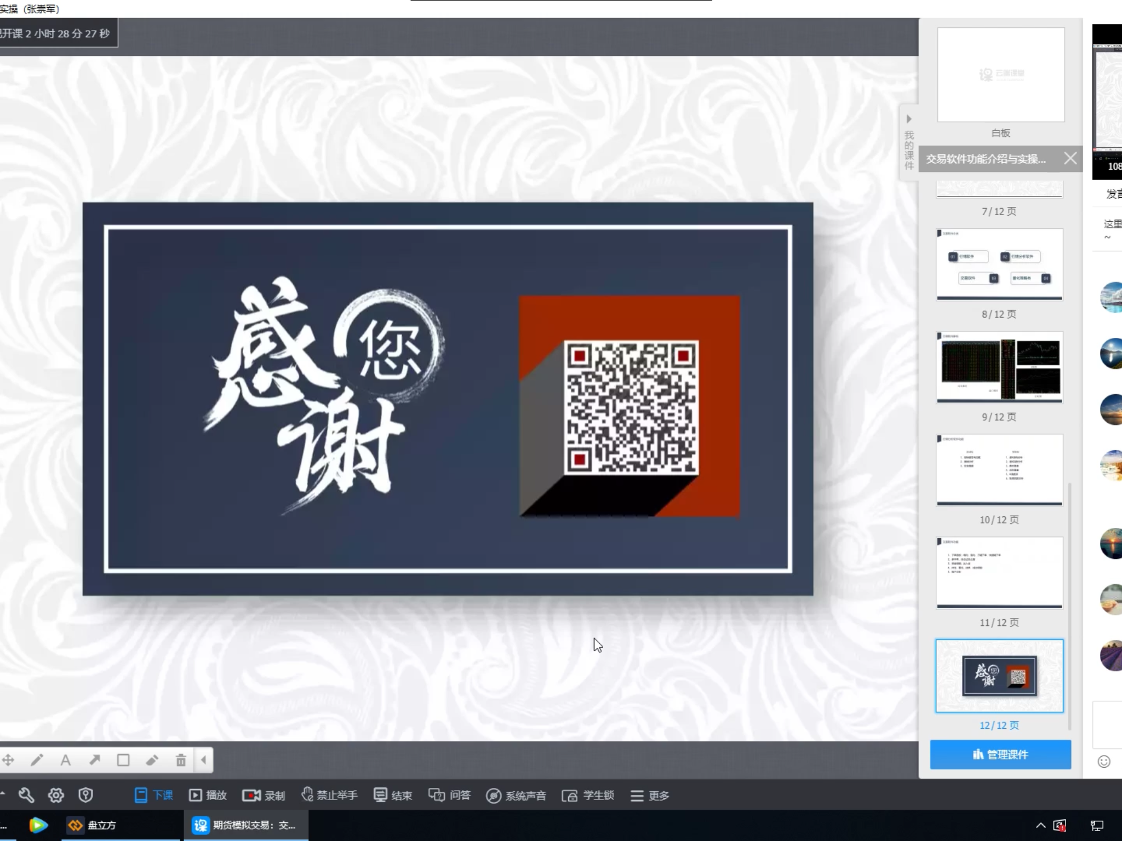Click the QR code on slide
The height and width of the screenshot is (841, 1122).
click(631, 407)
